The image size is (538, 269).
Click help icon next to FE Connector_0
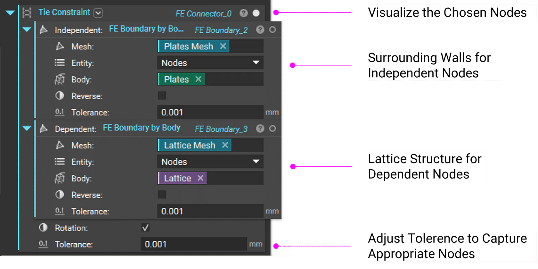click(x=244, y=13)
